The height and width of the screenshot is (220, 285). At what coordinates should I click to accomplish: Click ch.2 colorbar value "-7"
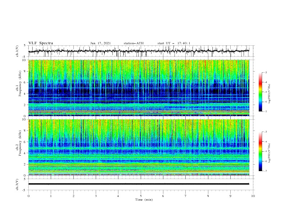click(x=266, y=171)
